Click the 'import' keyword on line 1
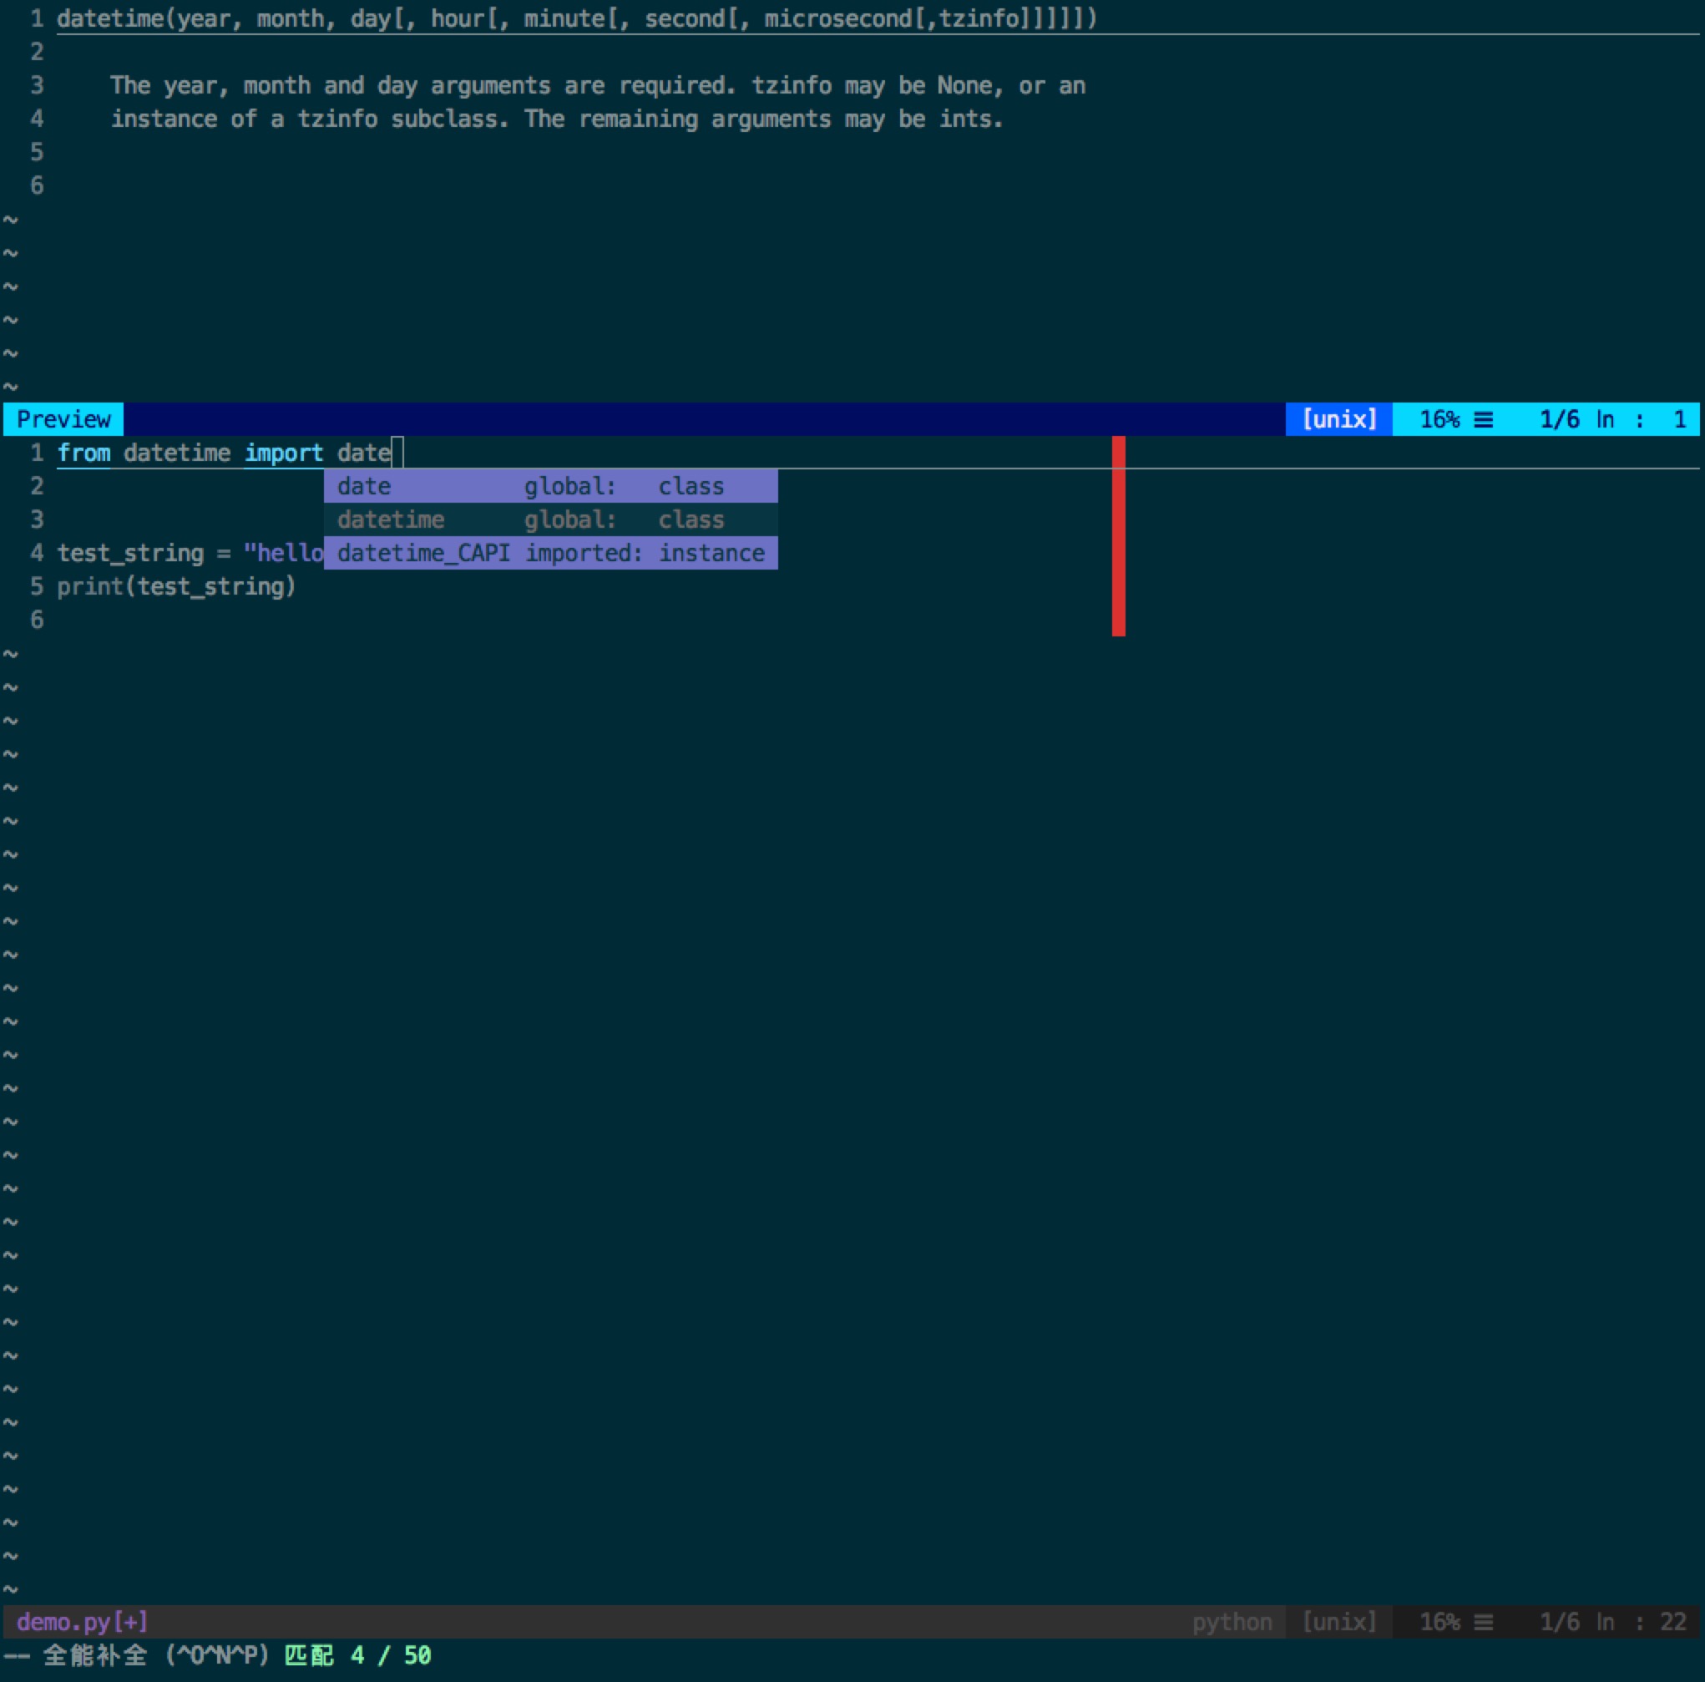Image resolution: width=1705 pixels, height=1682 pixels. [283, 453]
